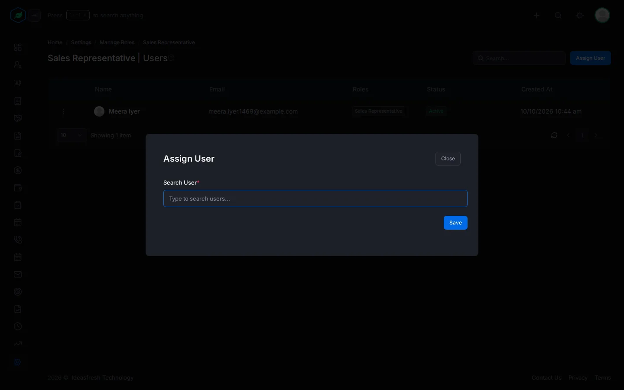Open the trending arrow icon in sidebar
The height and width of the screenshot is (390, 624).
click(x=18, y=344)
